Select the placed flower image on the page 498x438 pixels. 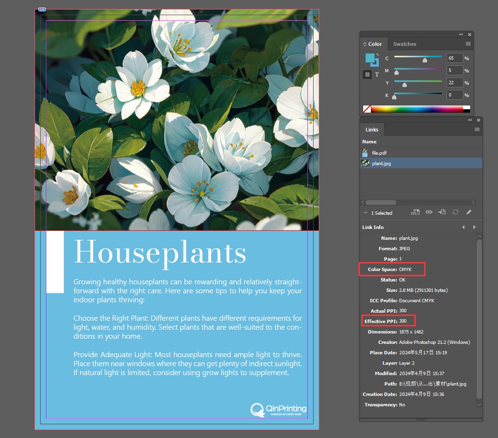176,120
